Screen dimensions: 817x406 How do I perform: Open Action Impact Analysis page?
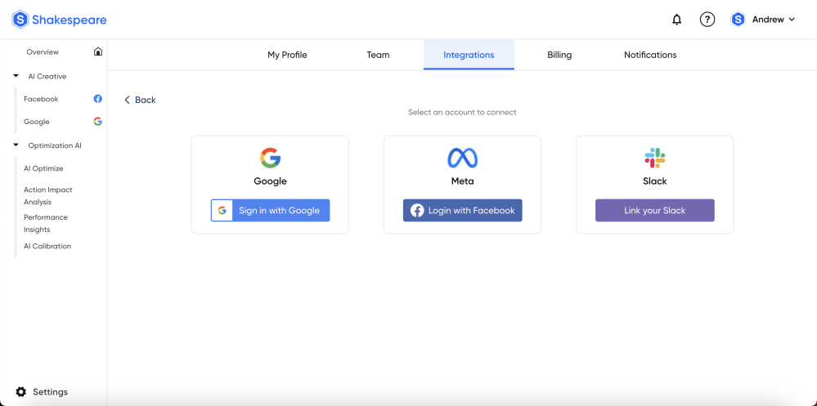(x=48, y=196)
